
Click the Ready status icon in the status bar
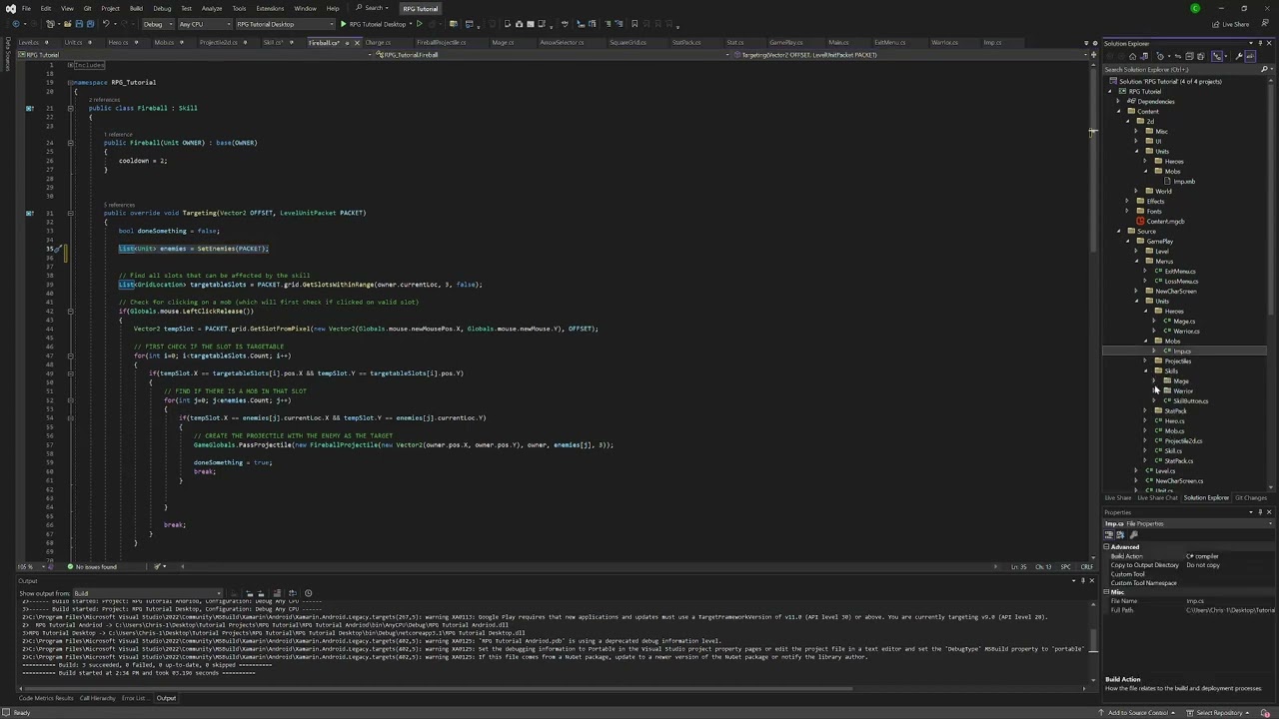(x=7, y=712)
